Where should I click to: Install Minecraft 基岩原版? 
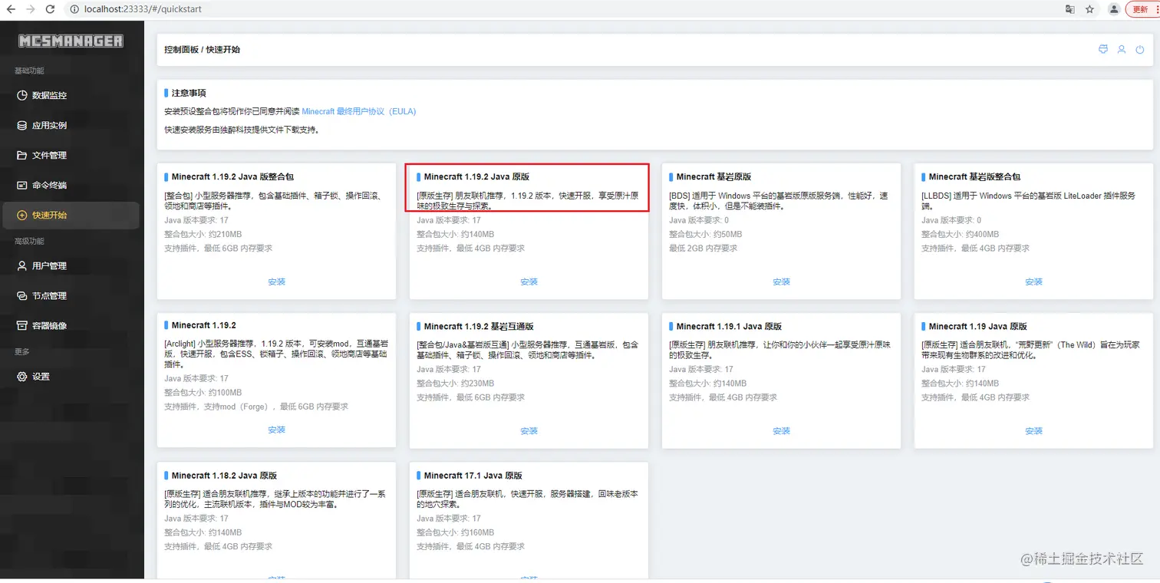781,282
